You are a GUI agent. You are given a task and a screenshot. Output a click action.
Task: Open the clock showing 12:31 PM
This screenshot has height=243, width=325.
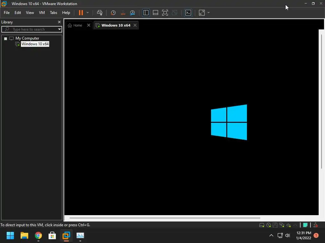click(x=304, y=235)
